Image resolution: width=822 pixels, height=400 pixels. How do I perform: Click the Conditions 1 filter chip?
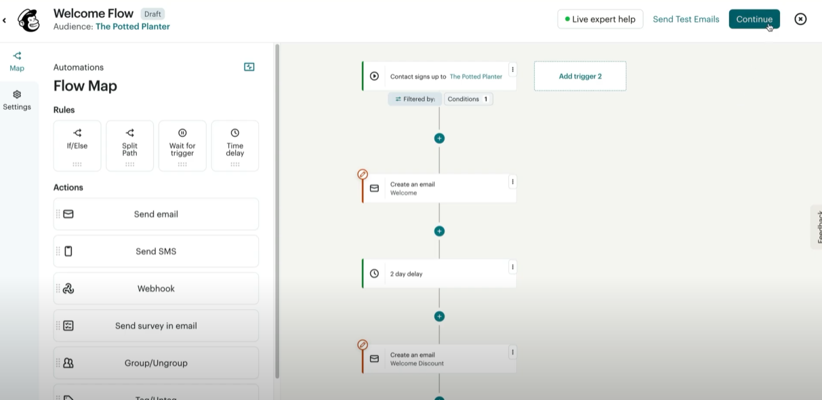tap(468, 99)
